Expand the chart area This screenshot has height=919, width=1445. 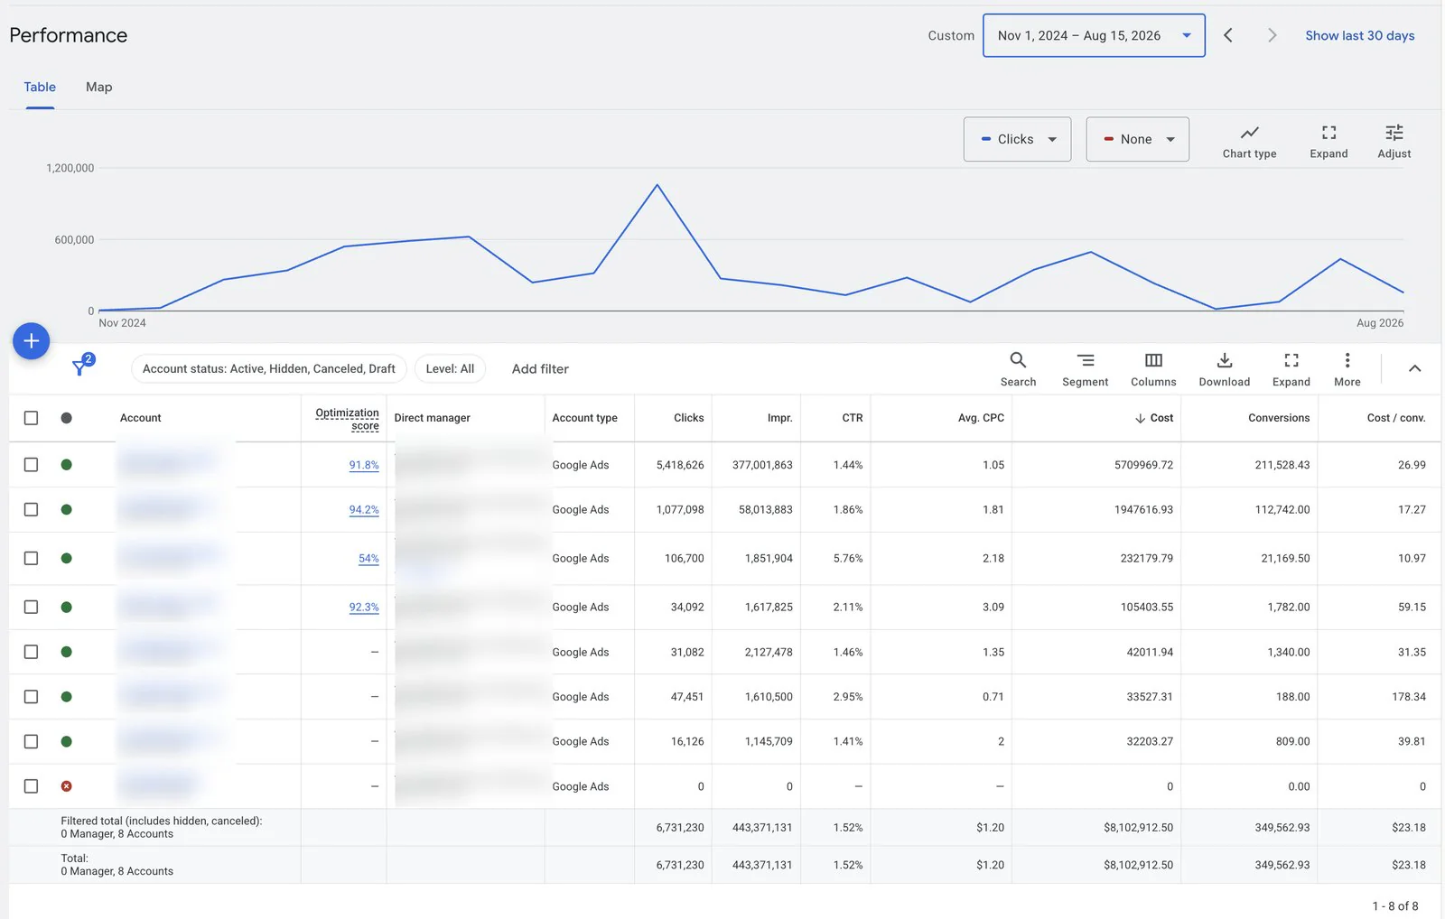coord(1328,141)
